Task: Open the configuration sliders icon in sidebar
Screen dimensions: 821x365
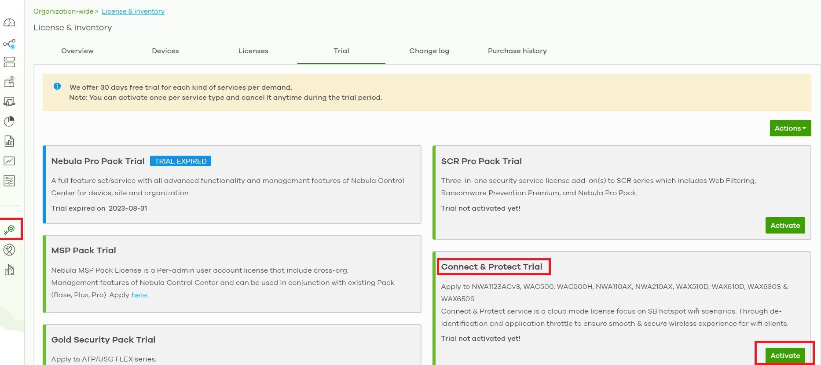Action: pos(9,181)
